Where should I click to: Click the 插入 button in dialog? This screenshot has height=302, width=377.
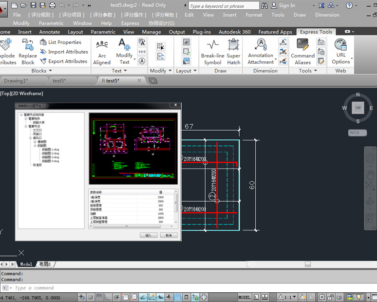coord(149,235)
